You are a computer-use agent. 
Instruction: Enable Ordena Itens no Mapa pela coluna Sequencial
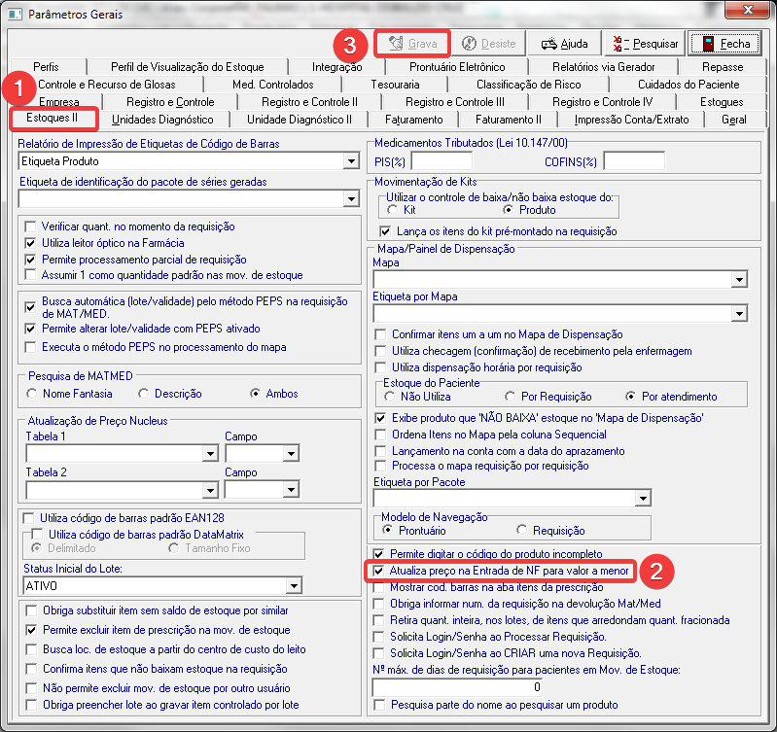380,435
